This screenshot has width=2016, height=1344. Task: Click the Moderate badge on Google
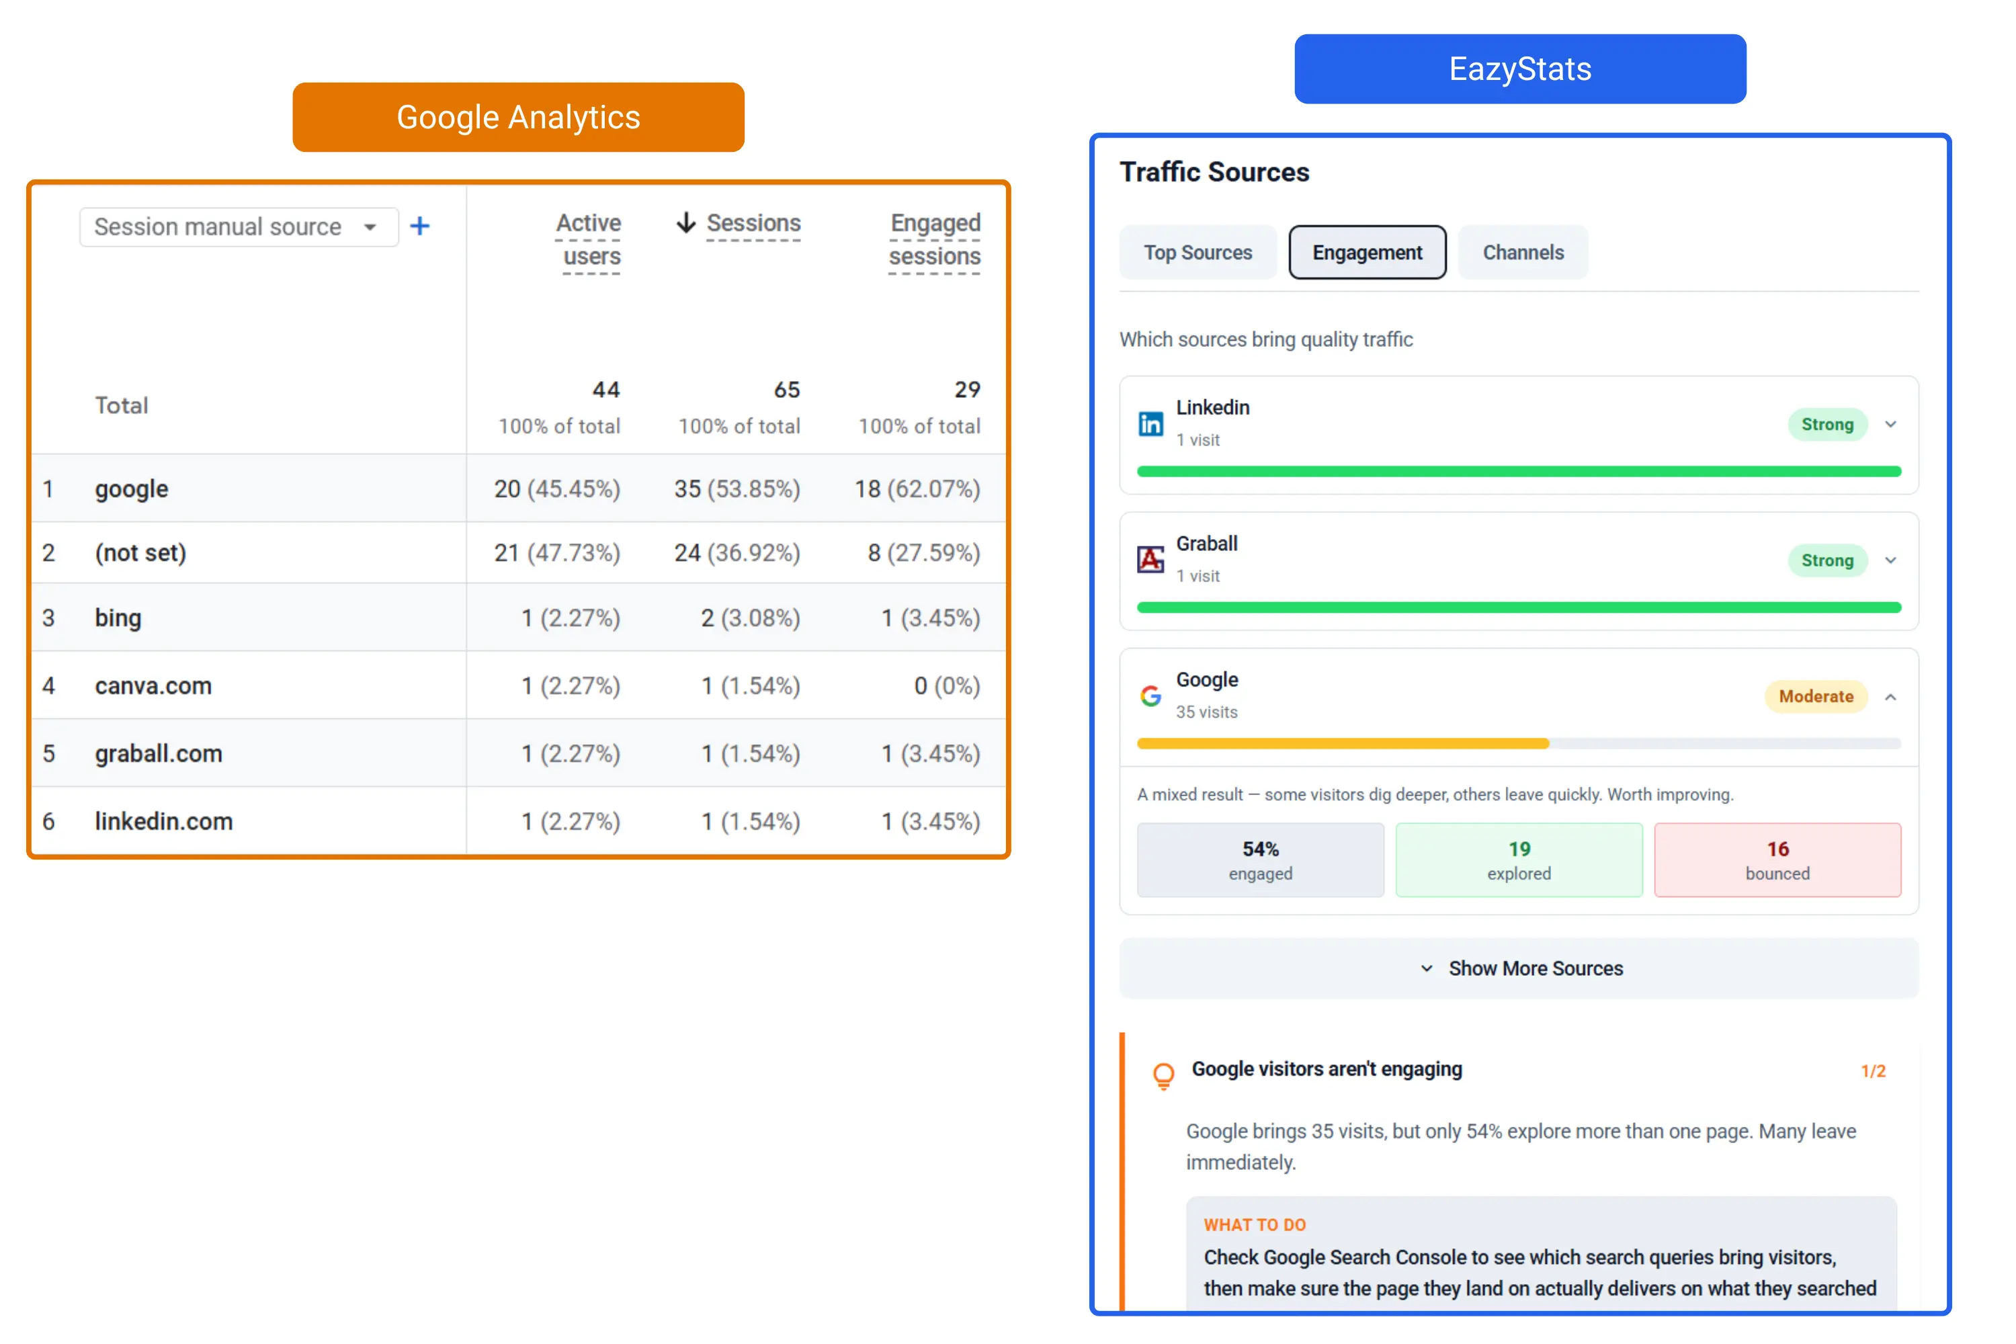[1816, 697]
